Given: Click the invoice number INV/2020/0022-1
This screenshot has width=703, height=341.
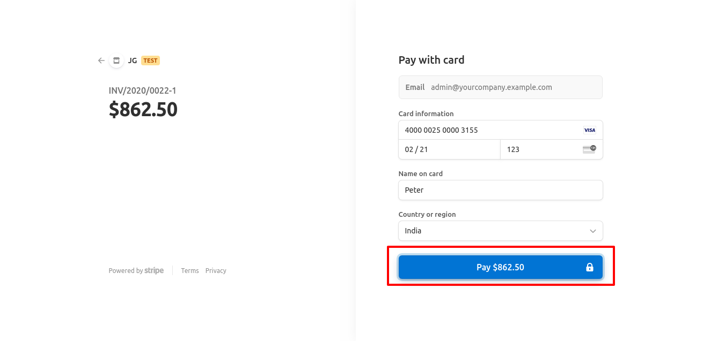Looking at the screenshot, I should 142,91.
